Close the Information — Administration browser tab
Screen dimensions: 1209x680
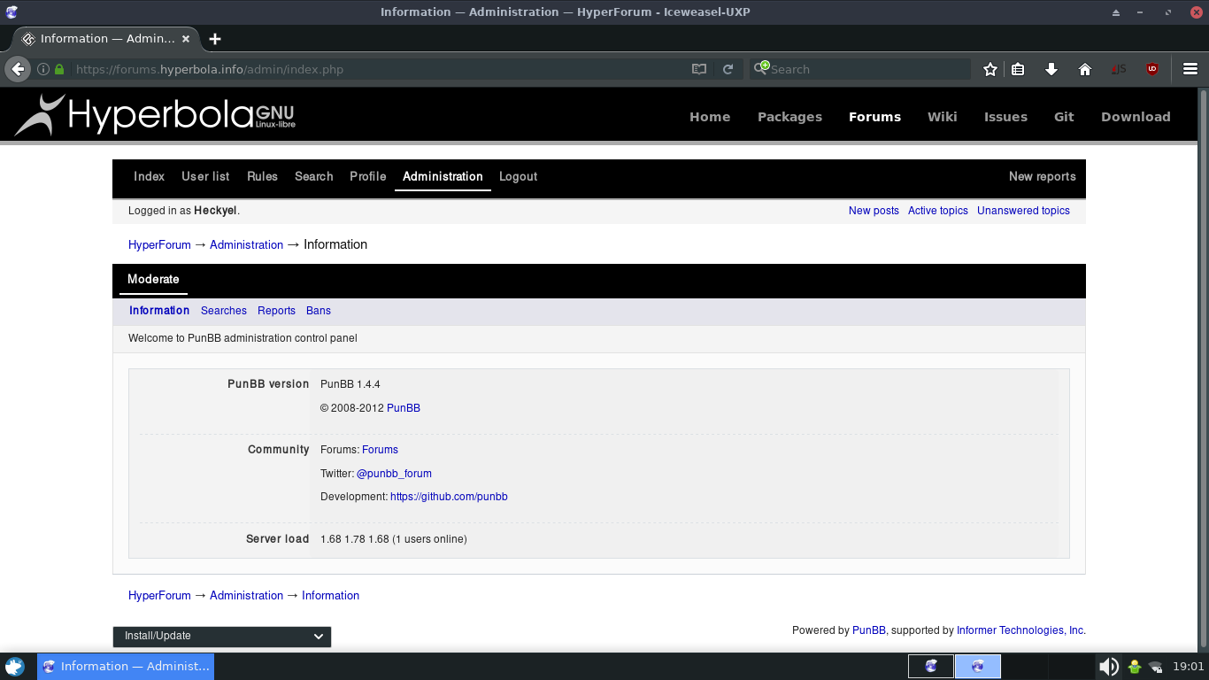(x=186, y=39)
